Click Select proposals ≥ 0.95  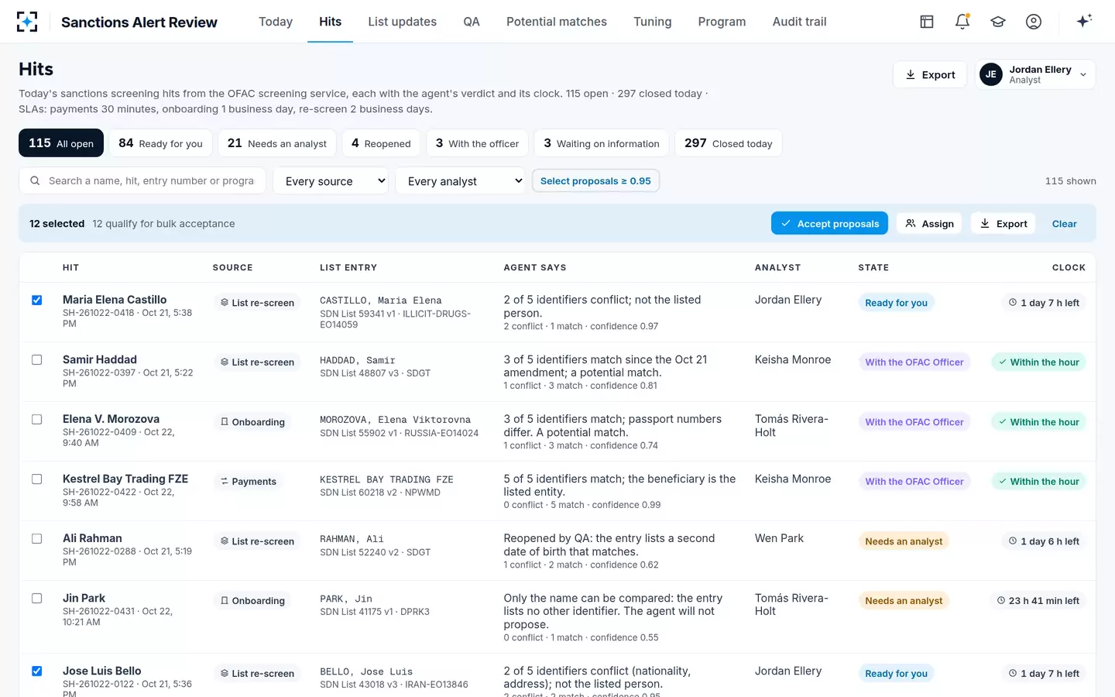[595, 181]
